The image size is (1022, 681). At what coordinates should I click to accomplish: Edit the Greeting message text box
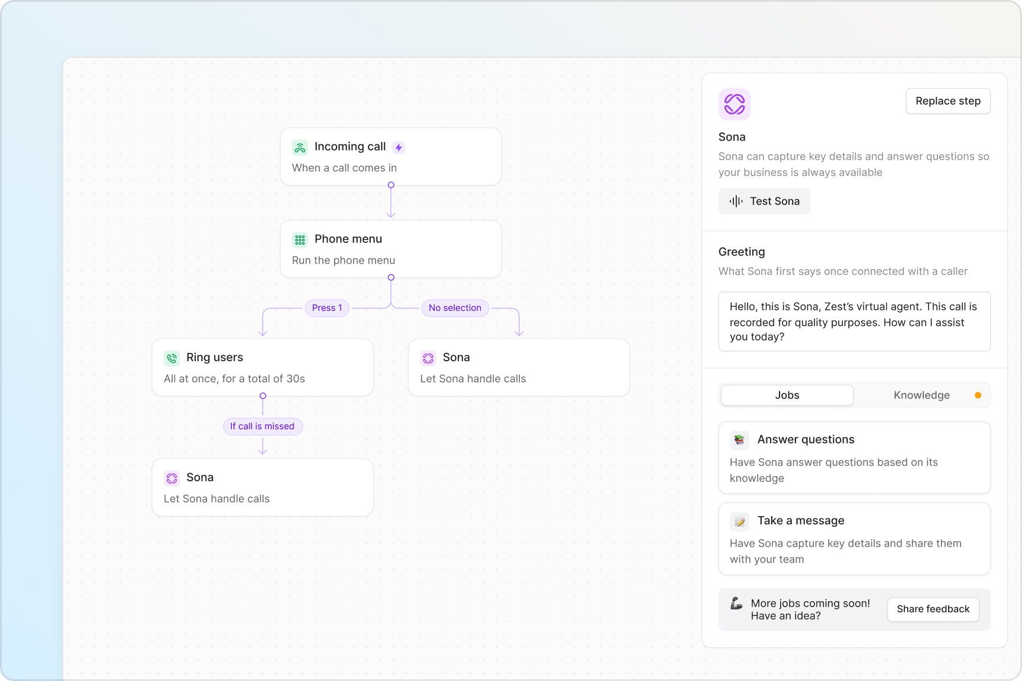coord(854,322)
